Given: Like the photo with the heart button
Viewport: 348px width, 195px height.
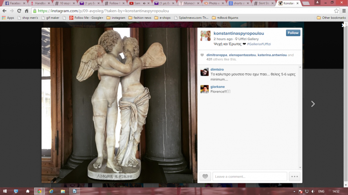Looking at the screenshot, I should [x=205, y=176].
